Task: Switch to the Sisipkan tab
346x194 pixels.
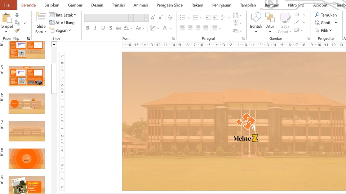Action: (52, 5)
